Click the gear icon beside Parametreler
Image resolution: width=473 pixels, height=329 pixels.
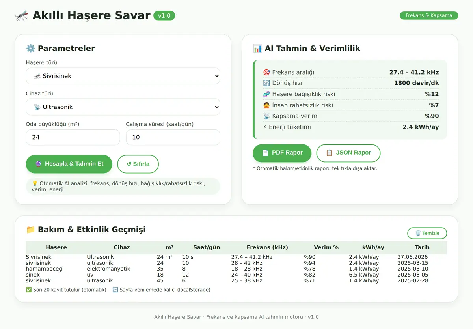click(30, 49)
